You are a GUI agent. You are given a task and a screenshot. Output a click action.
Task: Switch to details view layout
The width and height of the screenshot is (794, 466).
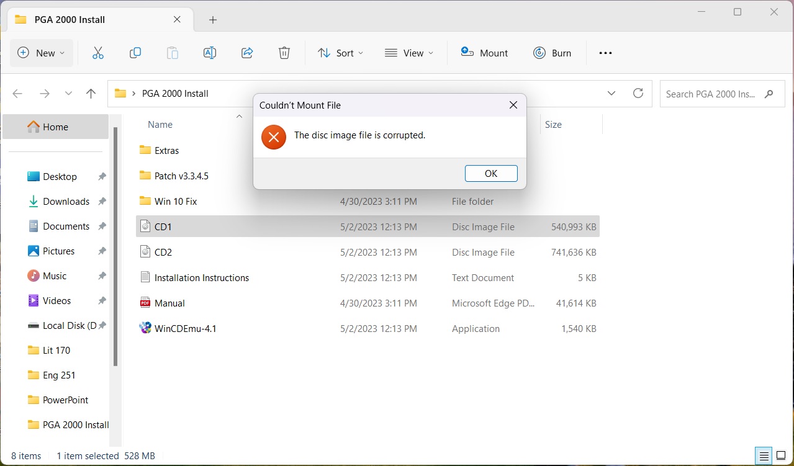(763, 455)
